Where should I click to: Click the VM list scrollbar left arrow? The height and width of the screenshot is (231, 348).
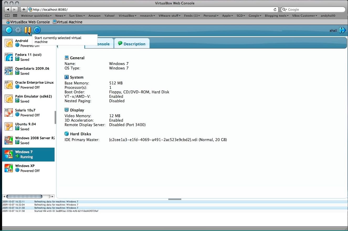[4, 196]
